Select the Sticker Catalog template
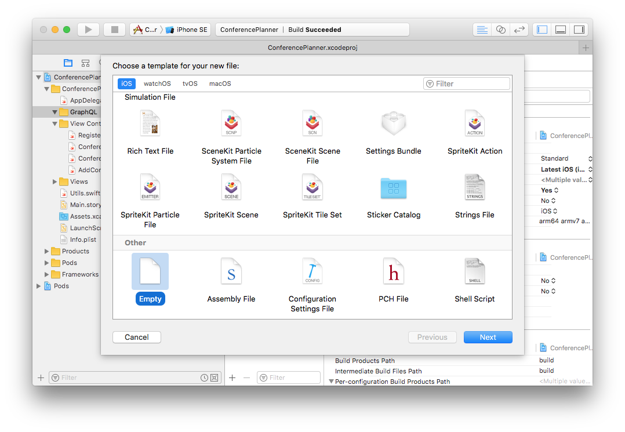 [394, 196]
